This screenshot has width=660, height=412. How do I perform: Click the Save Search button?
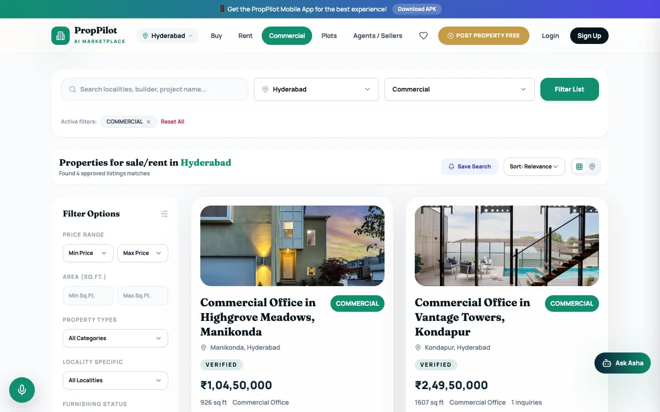(469, 167)
